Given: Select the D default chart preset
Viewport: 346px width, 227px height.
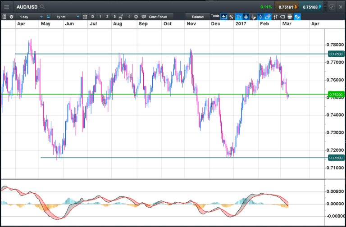Looking at the screenshot, I should 93,17.
